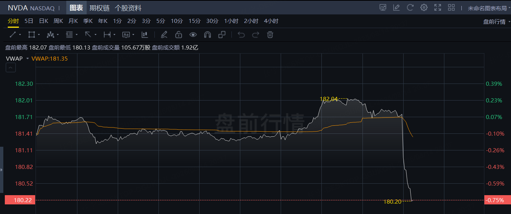Undo the last drawing action
This screenshot has width=511, height=214.
tap(241, 35)
